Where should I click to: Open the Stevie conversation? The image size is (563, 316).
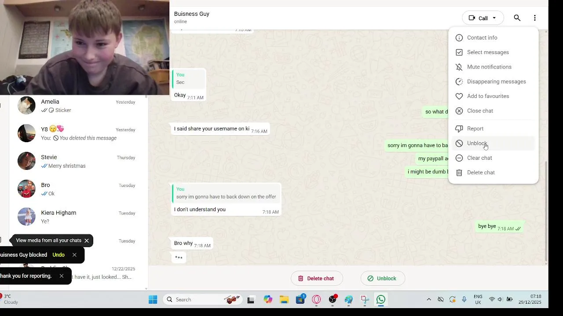[x=79, y=161]
